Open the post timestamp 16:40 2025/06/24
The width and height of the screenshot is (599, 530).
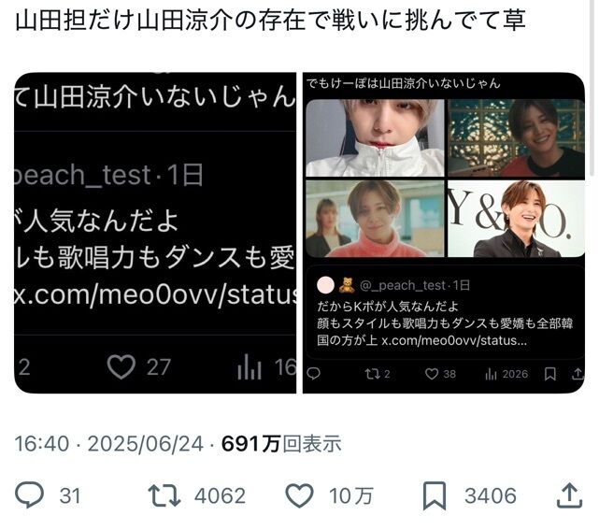(109, 444)
